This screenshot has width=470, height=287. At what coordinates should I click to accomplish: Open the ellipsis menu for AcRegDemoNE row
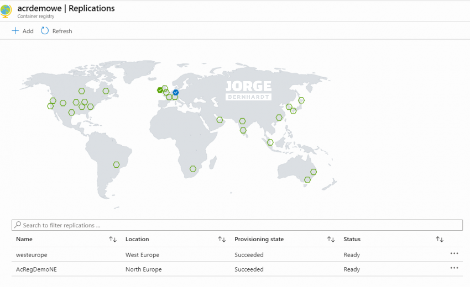point(454,268)
